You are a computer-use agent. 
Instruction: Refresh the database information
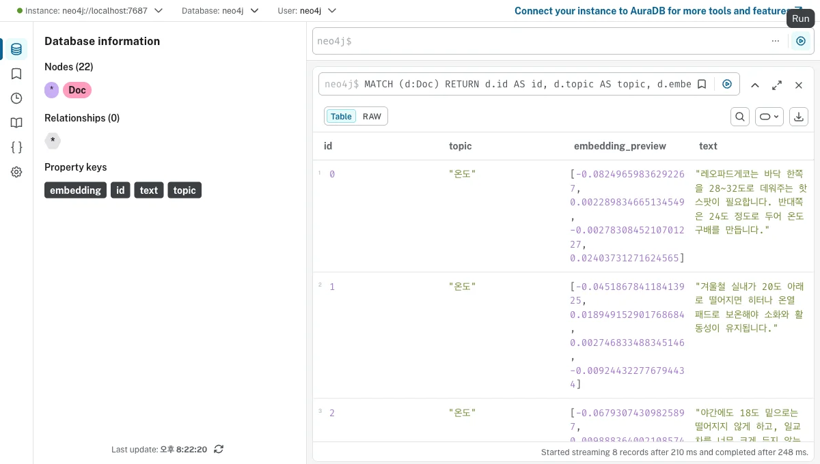pyautogui.click(x=219, y=449)
